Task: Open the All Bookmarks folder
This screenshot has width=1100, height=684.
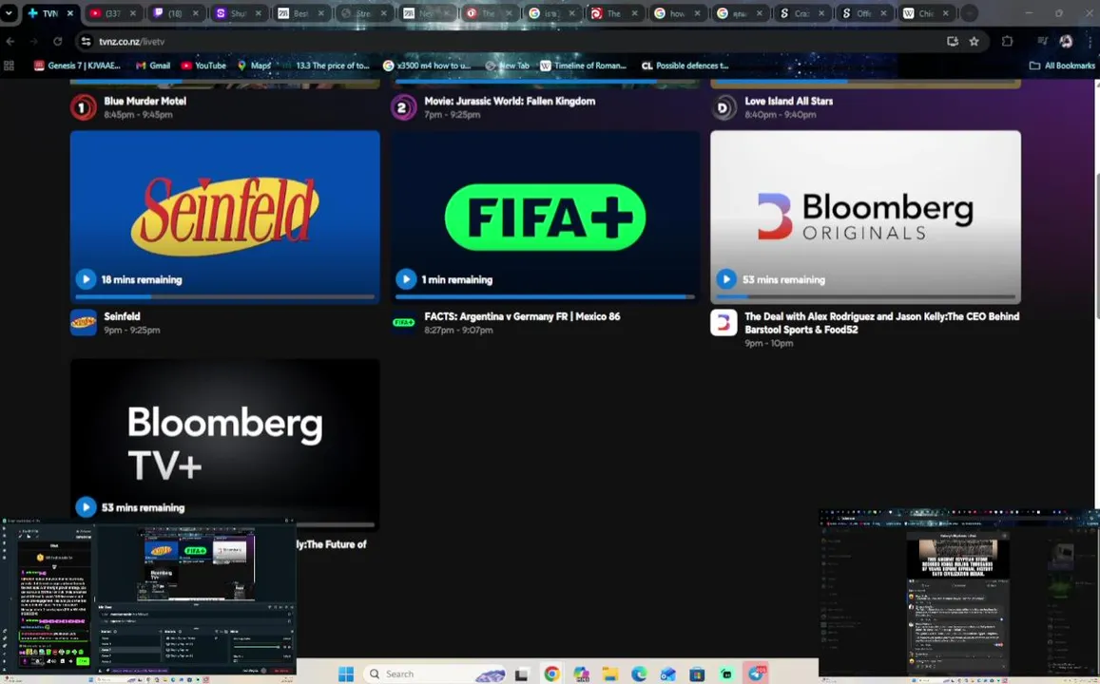Action: tap(1061, 66)
